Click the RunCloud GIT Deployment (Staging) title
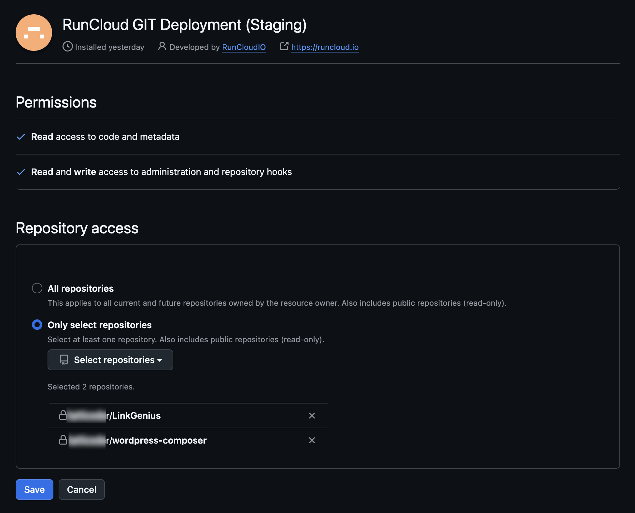The image size is (635, 513). point(185,25)
